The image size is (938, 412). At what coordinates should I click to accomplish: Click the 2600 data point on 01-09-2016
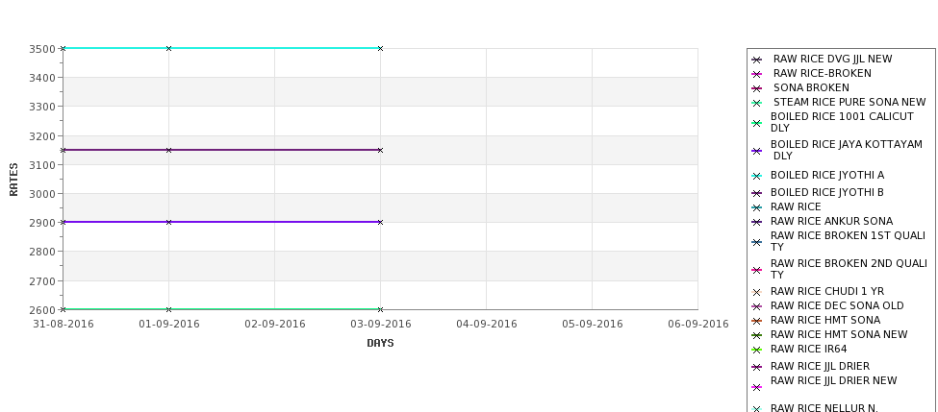tap(168, 309)
